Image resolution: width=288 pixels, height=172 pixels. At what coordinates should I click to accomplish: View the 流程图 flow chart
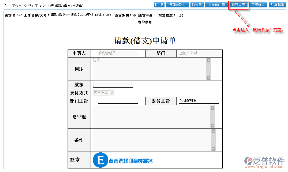pyautogui.click(x=197, y=5)
